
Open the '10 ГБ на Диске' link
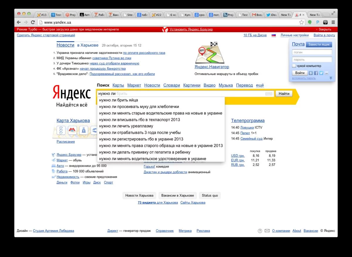(x=255, y=35)
